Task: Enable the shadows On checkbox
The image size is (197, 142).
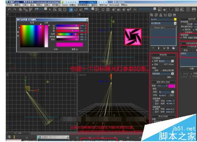Action: click(153, 70)
